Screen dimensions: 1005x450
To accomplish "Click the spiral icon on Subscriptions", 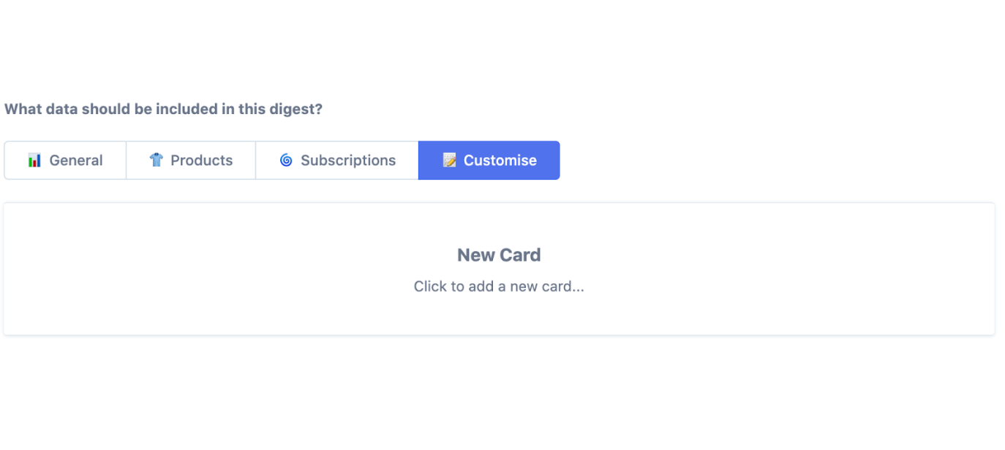I will point(286,161).
